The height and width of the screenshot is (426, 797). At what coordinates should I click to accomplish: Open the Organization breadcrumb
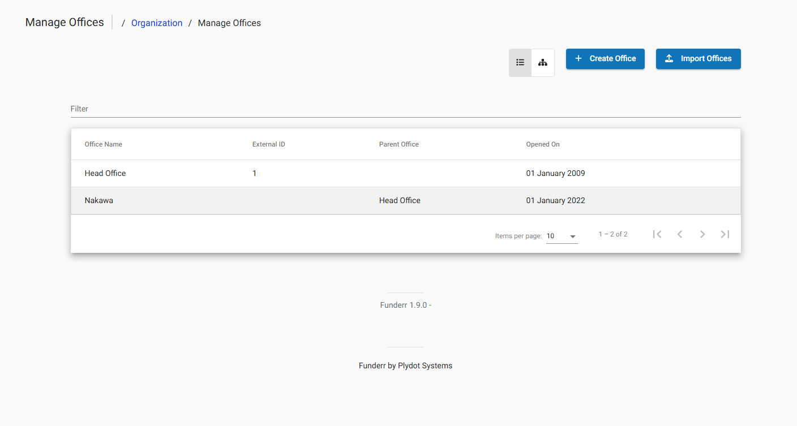click(x=157, y=23)
